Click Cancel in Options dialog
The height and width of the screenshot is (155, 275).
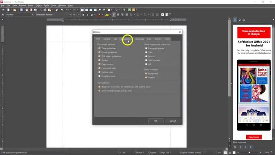[173, 121]
